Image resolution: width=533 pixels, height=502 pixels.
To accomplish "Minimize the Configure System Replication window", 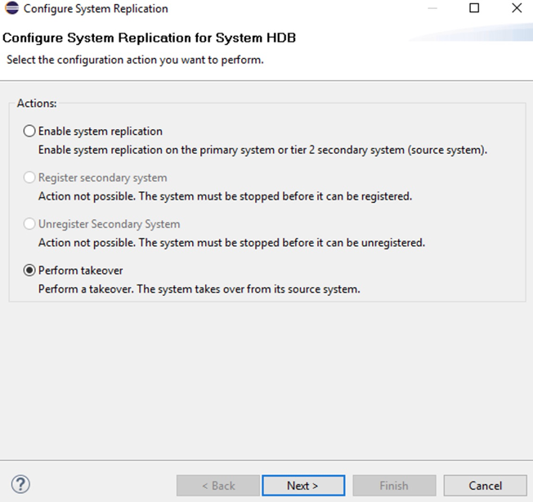I will pos(432,8).
